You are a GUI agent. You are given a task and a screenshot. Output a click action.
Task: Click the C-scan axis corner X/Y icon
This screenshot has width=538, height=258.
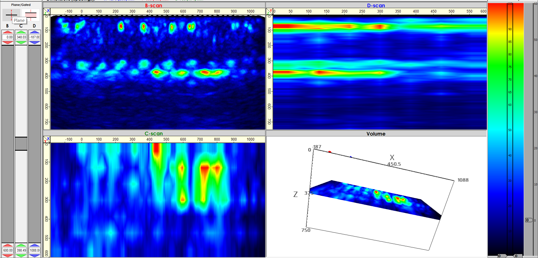47,140
